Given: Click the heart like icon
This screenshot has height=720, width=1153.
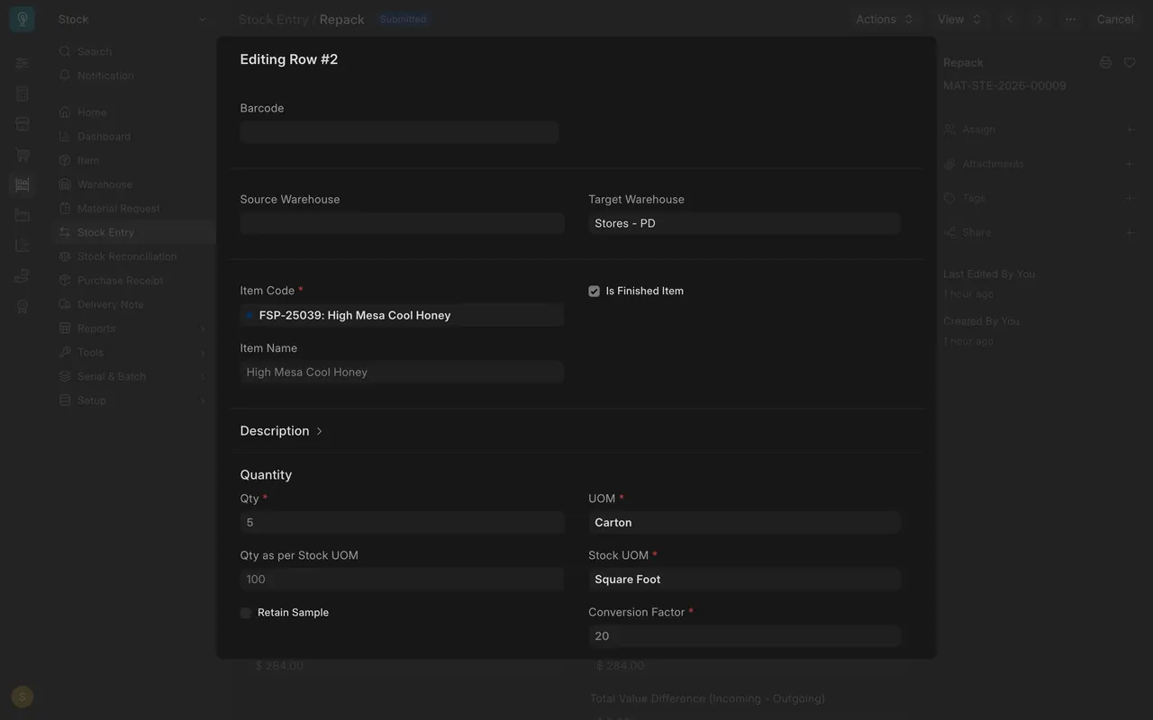Looking at the screenshot, I should click(1130, 62).
